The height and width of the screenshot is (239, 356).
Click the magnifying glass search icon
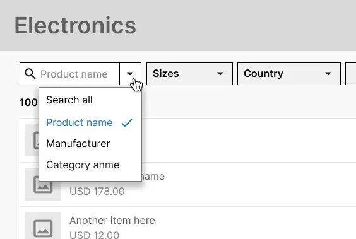coord(30,74)
